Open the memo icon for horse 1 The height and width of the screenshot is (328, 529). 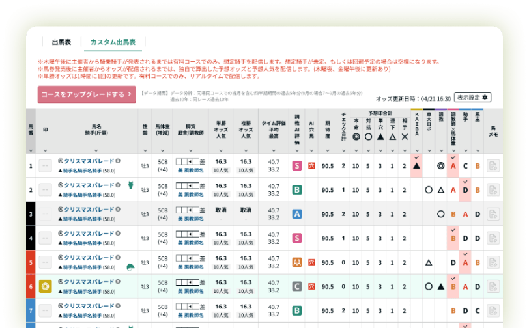pyautogui.click(x=493, y=166)
